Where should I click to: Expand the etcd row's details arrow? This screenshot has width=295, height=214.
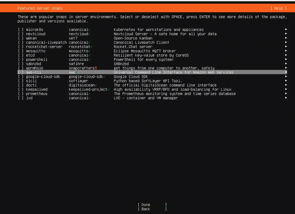click(x=286, y=55)
